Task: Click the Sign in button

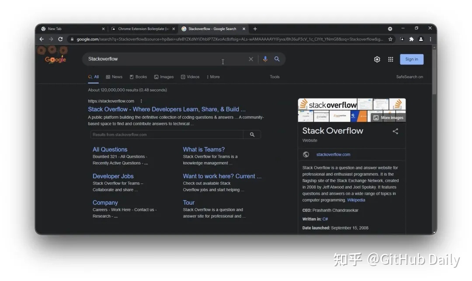Action: click(412, 59)
